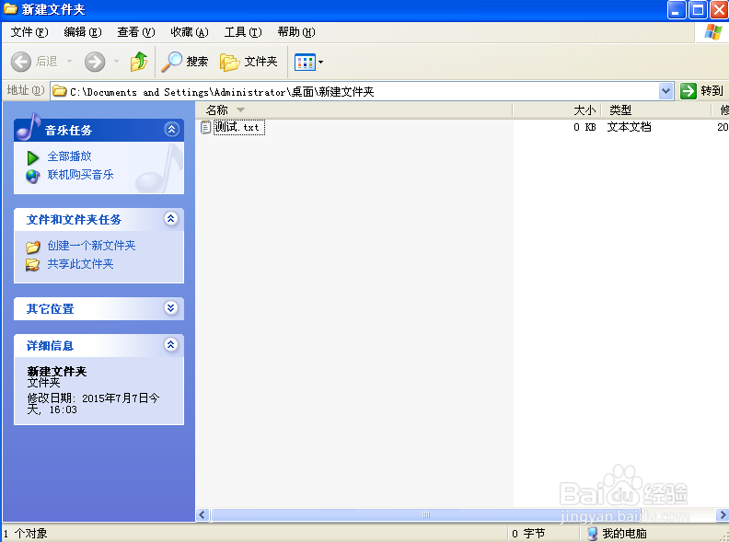Open the 收藏(A) menu
This screenshot has width=729, height=542.
pyautogui.click(x=190, y=32)
